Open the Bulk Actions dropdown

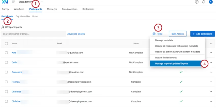point(178,34)
